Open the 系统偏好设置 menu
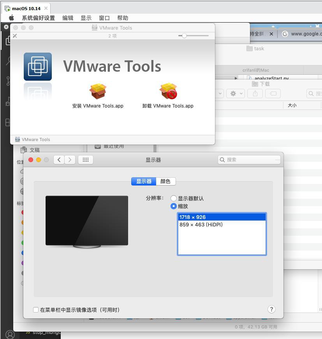Image resolution: width=322 pixels, height=339 pixels. (39, 18)
